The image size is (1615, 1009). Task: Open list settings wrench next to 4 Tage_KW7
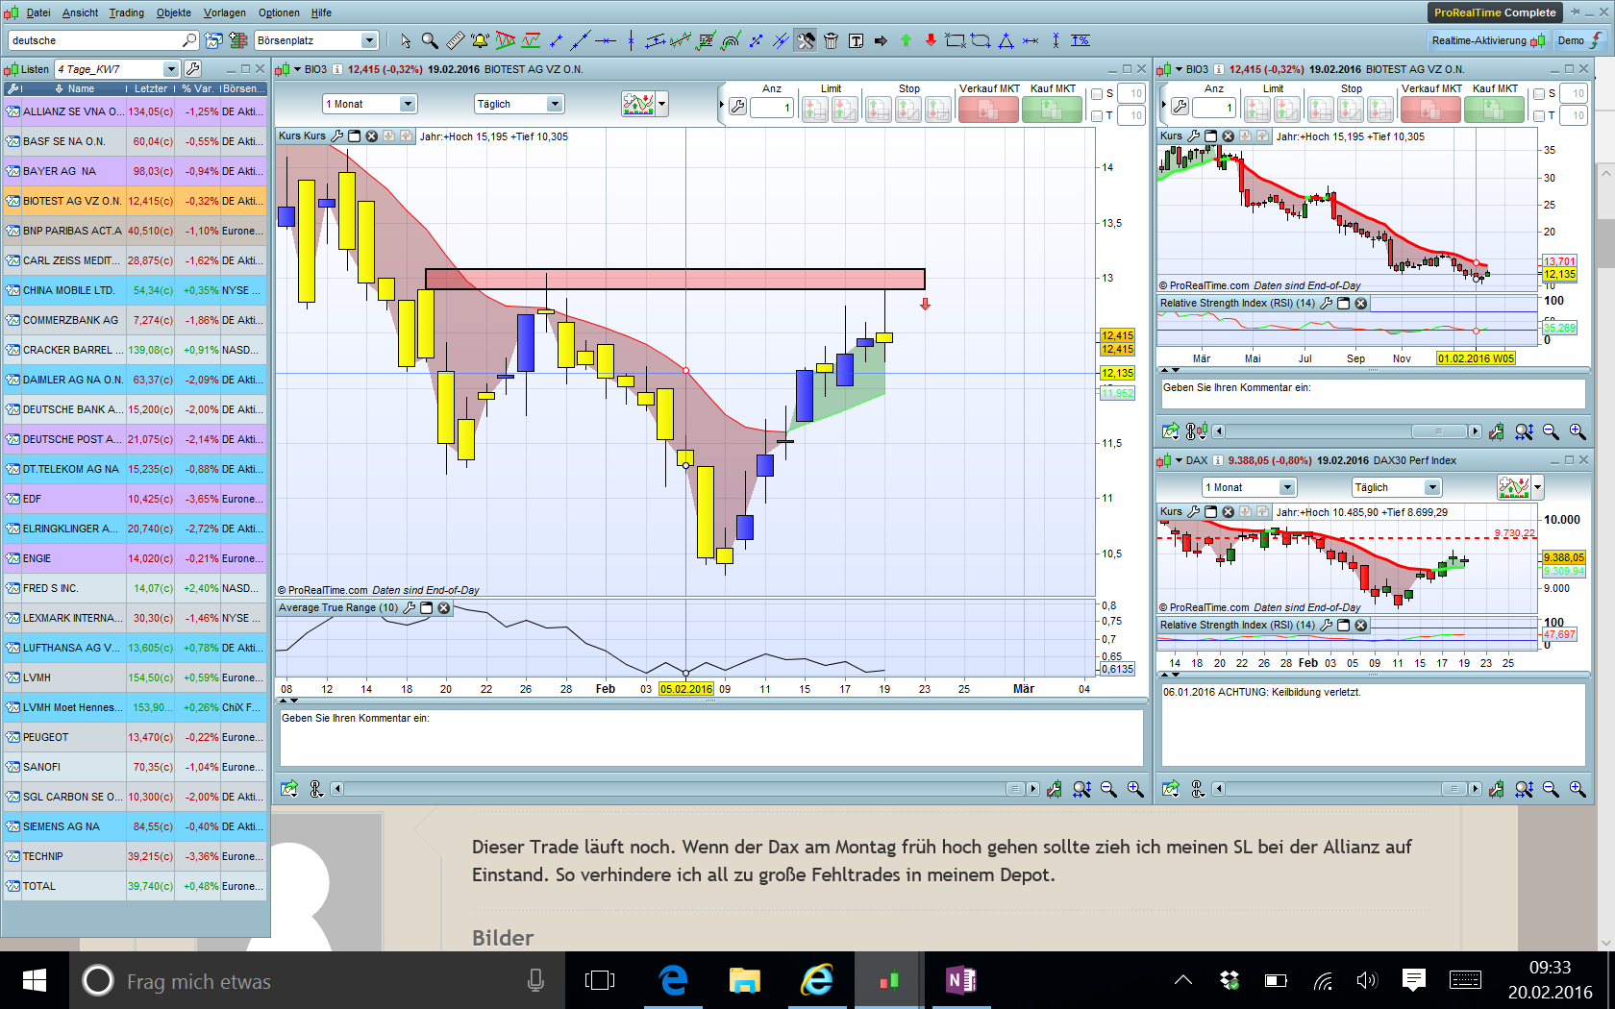point(193,69)
